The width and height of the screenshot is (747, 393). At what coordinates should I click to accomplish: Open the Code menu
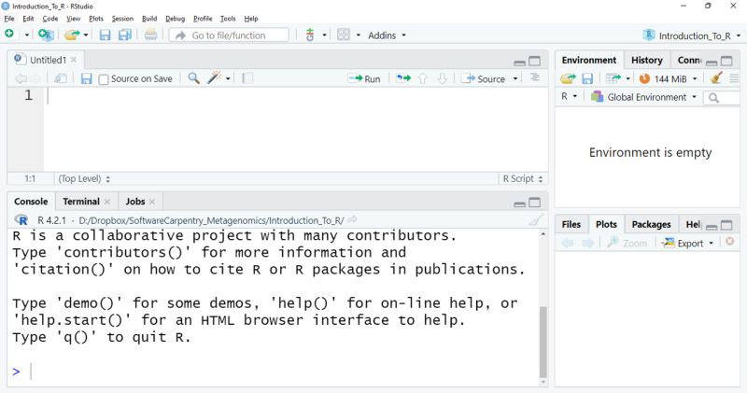pos(50,19)
